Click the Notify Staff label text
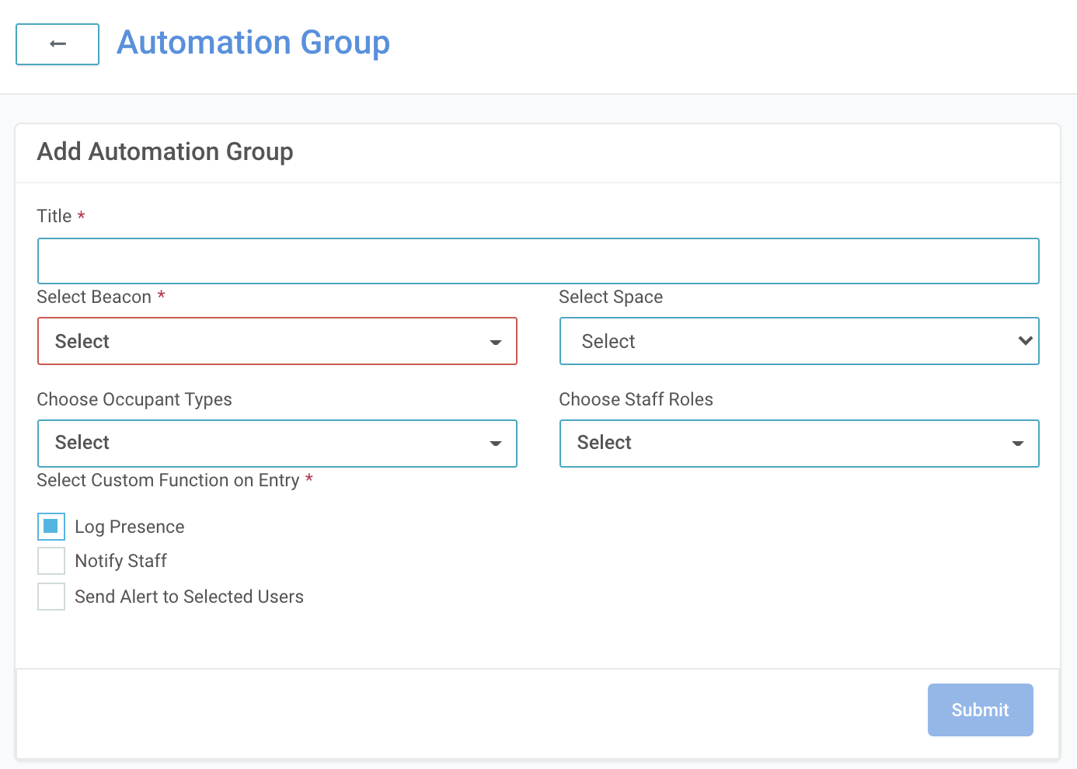 121,561
